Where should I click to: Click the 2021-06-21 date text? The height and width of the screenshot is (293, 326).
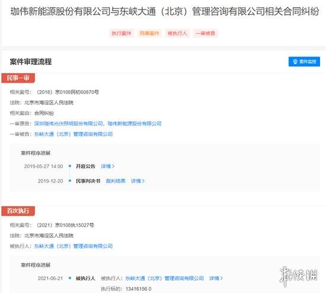(x=50, y=278)
